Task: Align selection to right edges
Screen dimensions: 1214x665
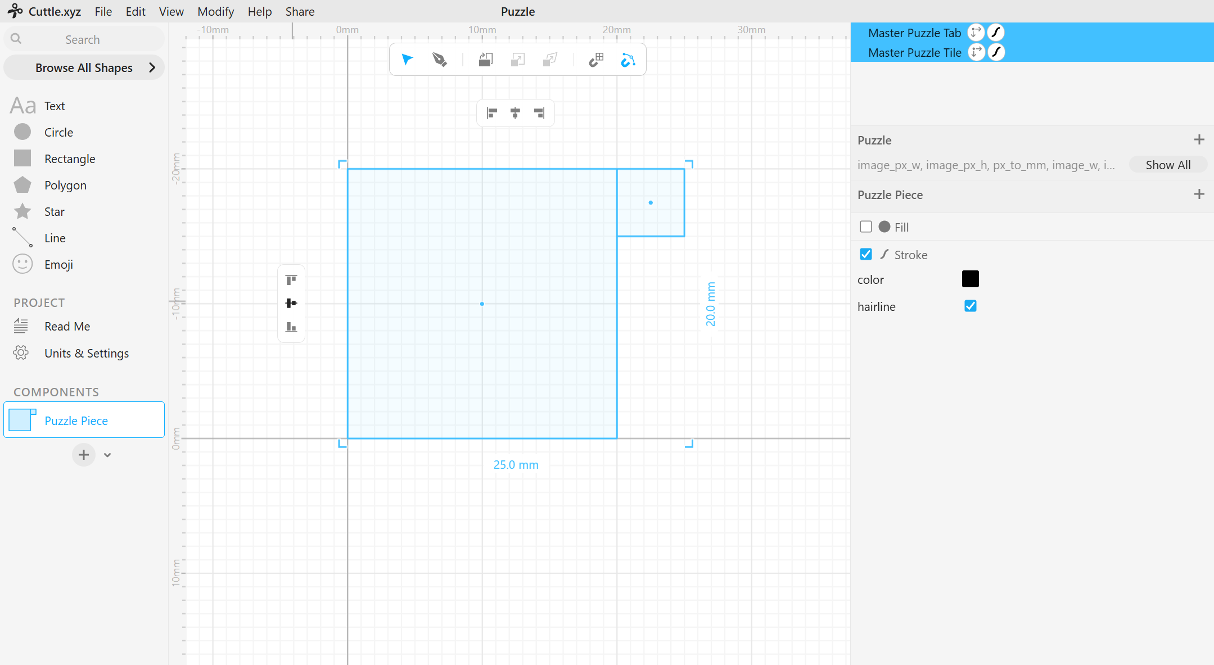Action: [539, 113]
